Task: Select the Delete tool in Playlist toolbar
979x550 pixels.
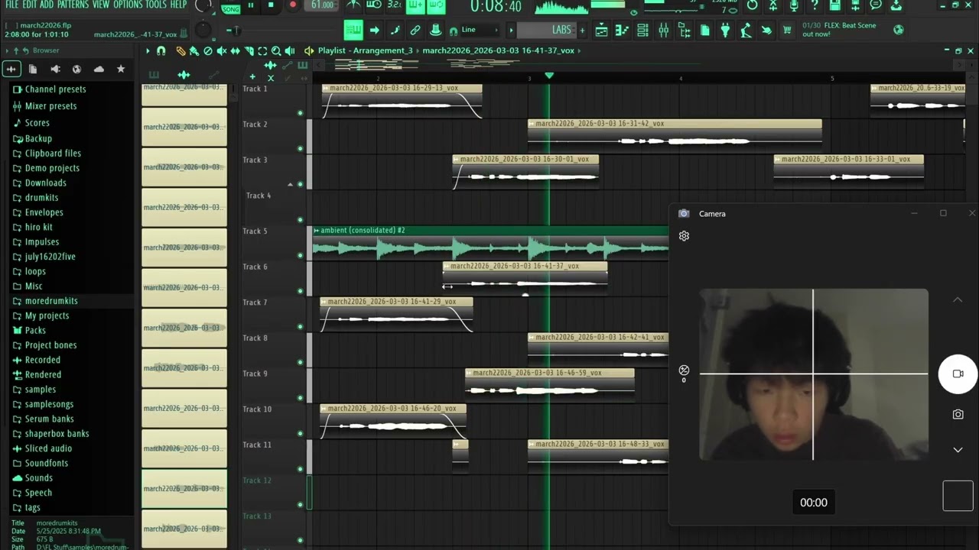Action: point(207,51)
